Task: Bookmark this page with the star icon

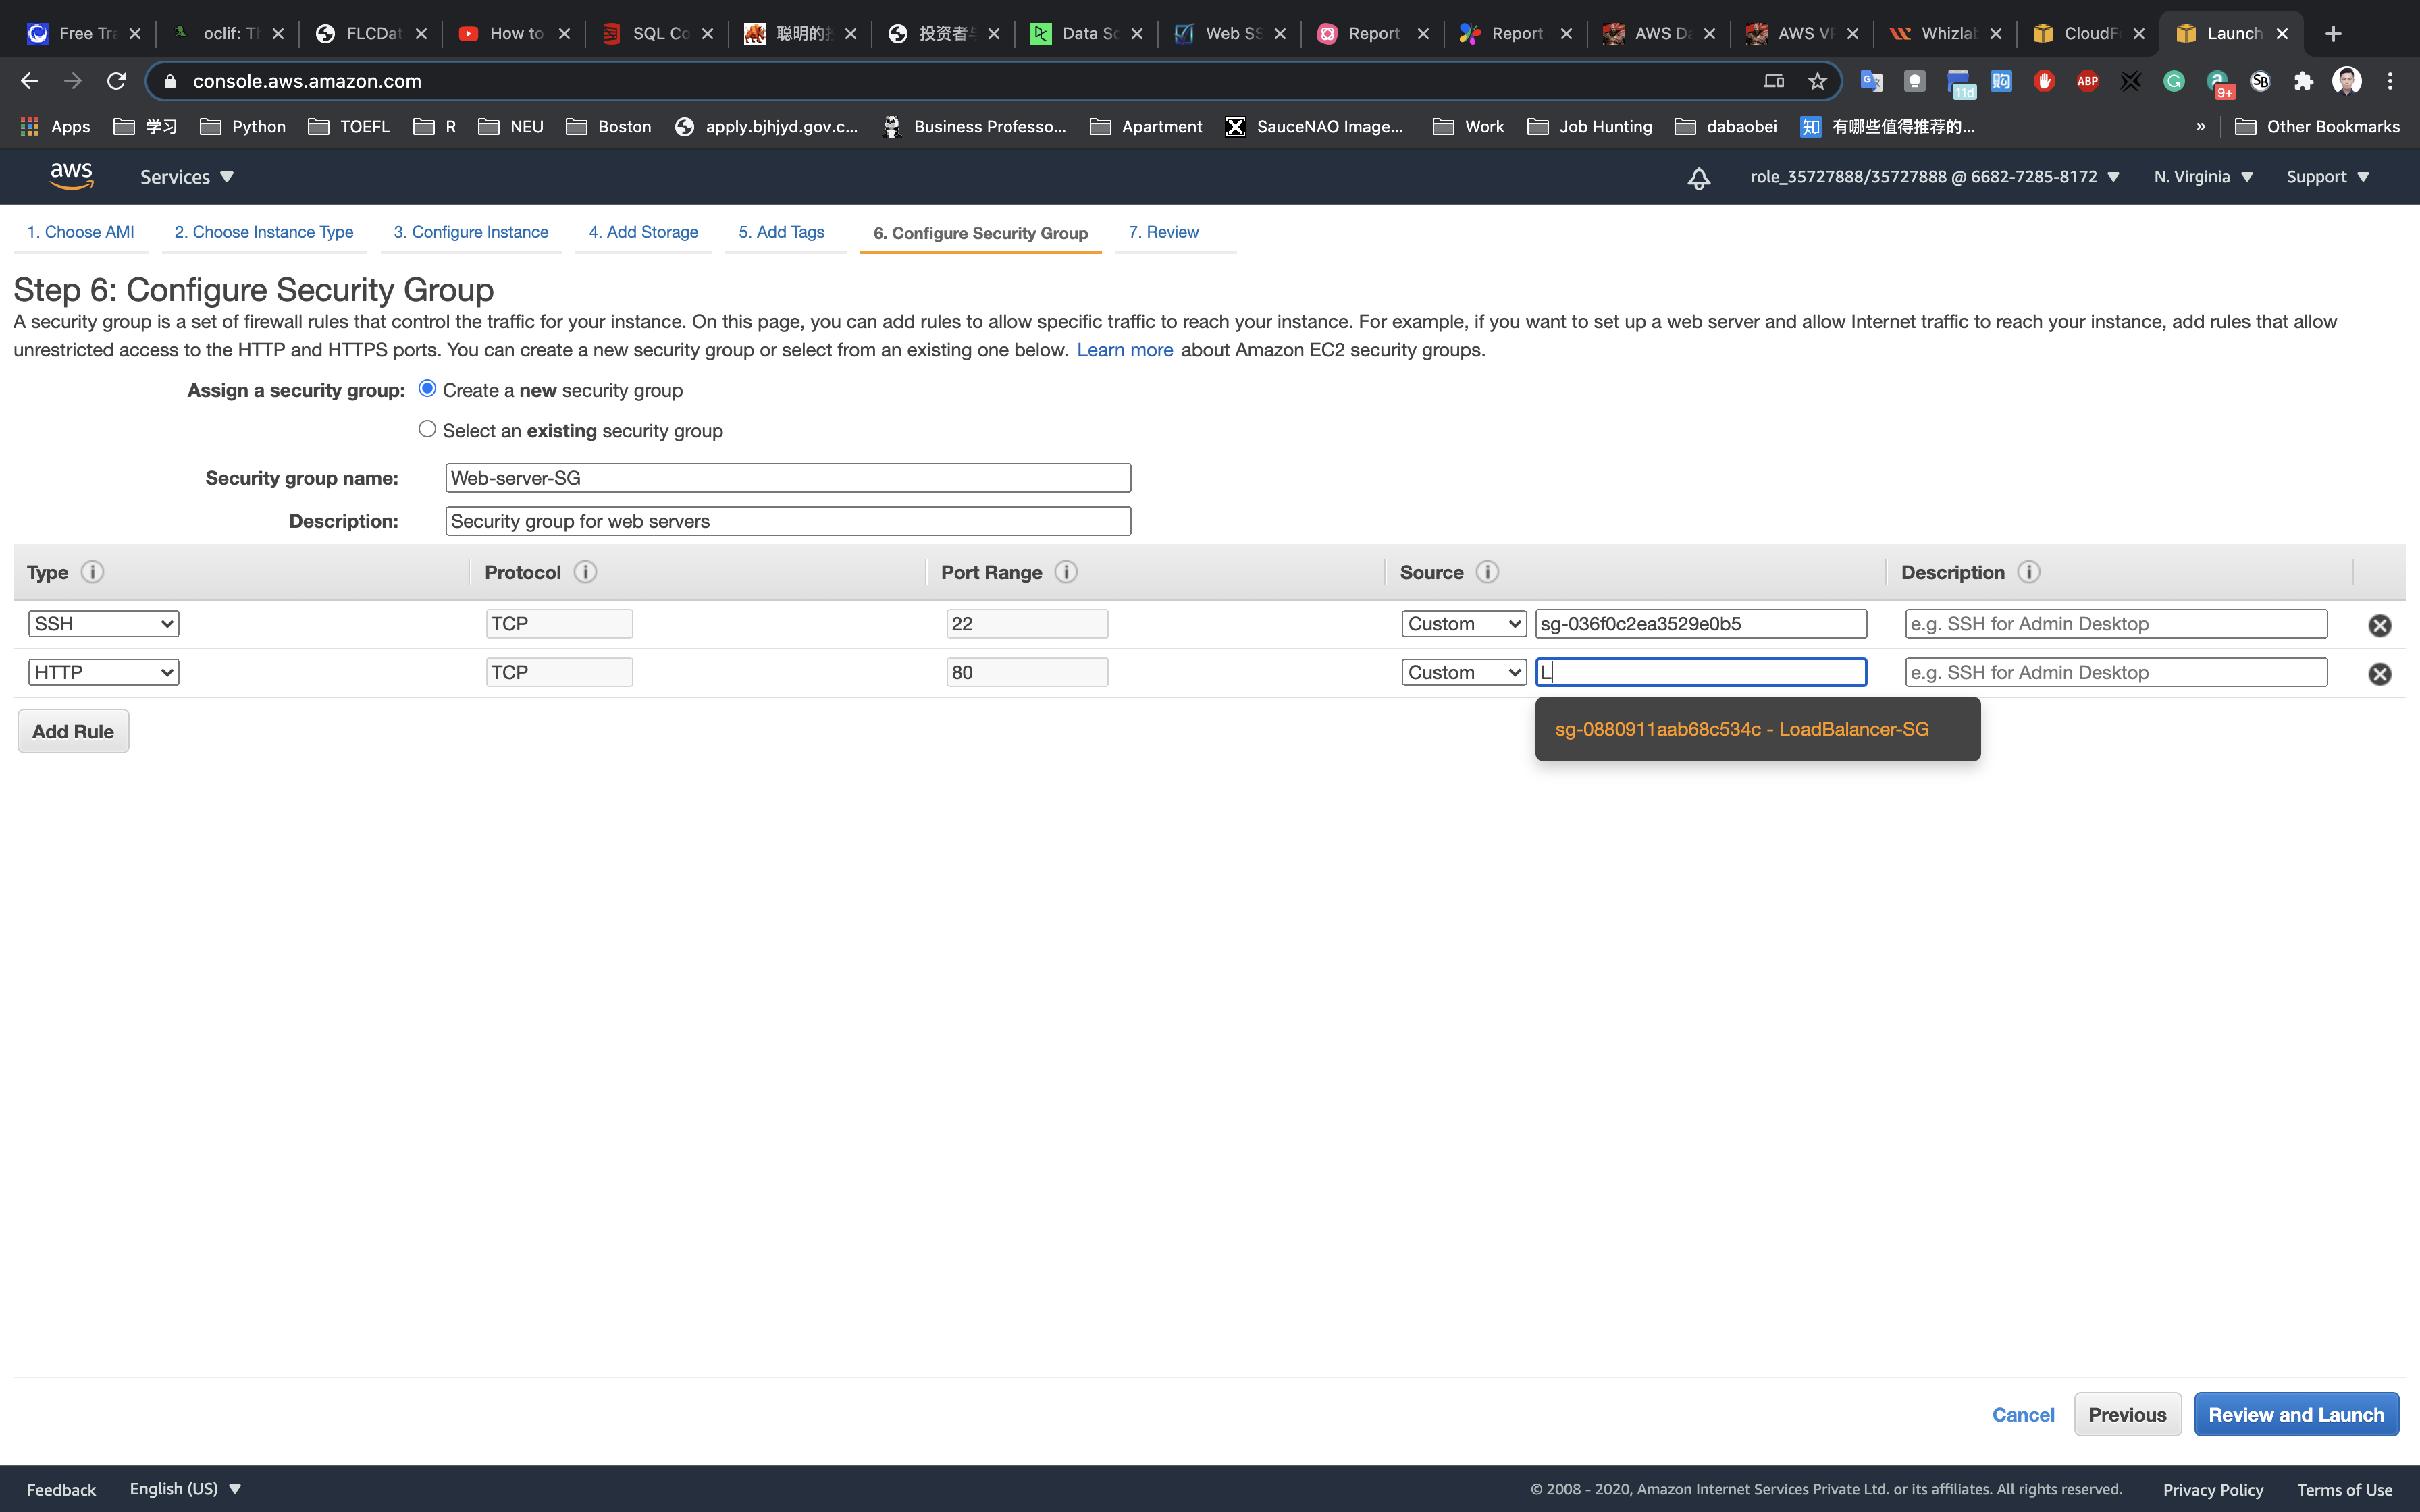Action: point(1817,81)
